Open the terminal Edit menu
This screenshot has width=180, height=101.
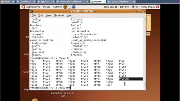click(x=40, y=15)
